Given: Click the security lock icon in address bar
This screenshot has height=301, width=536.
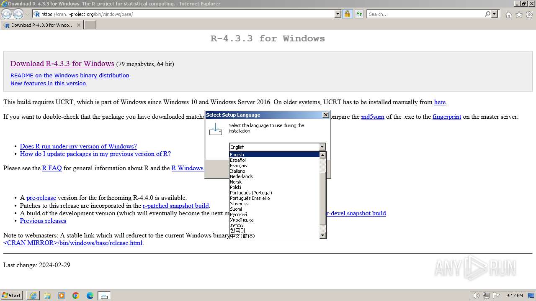Looking at the screenshot, I should click(347, 14).
